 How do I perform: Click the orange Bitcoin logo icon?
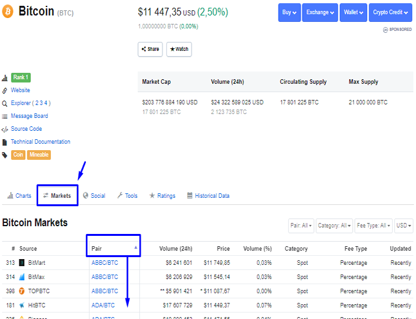(8, 12)
